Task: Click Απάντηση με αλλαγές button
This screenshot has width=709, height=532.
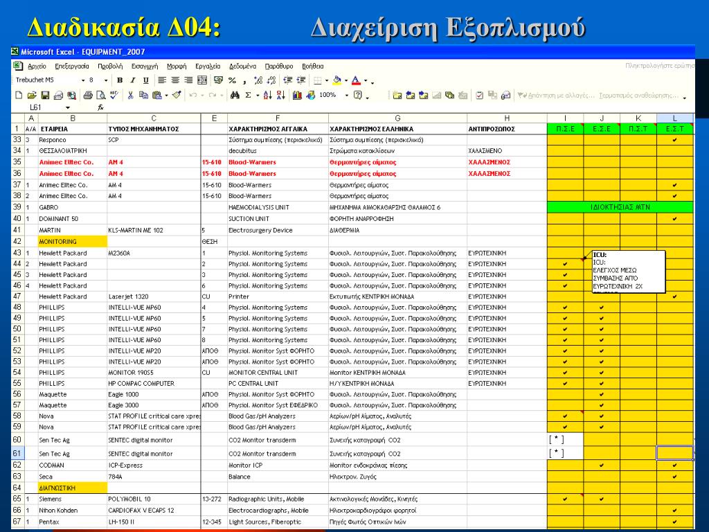Action: [x=556, y=96]
